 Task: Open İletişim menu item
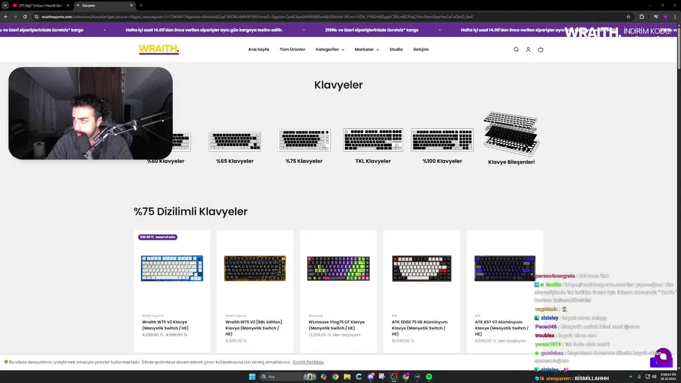421,49
